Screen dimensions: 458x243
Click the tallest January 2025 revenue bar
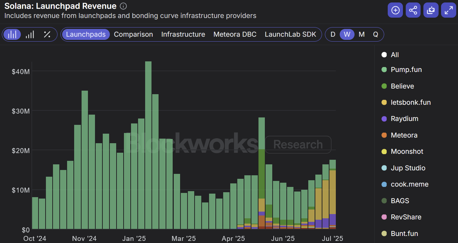148,141
